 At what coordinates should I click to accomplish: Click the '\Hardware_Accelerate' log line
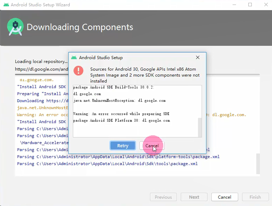[44, 143]
